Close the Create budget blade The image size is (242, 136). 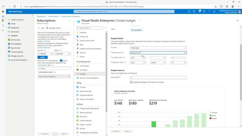[237, 20]
